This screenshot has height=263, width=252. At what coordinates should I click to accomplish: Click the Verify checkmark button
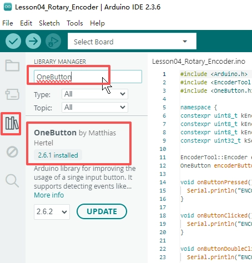(13, 41)
